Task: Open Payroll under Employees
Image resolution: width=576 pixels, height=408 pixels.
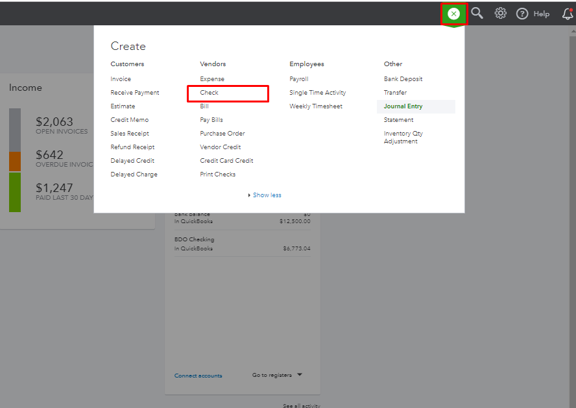Action: (x=299, y=79)
